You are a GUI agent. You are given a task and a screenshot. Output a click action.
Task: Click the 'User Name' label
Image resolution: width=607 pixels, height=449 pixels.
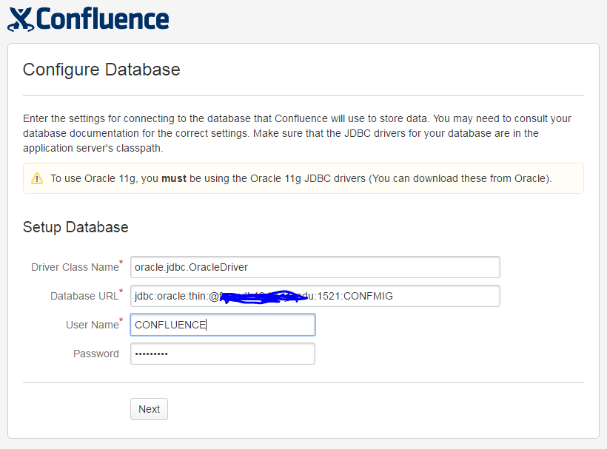(92, 325)
